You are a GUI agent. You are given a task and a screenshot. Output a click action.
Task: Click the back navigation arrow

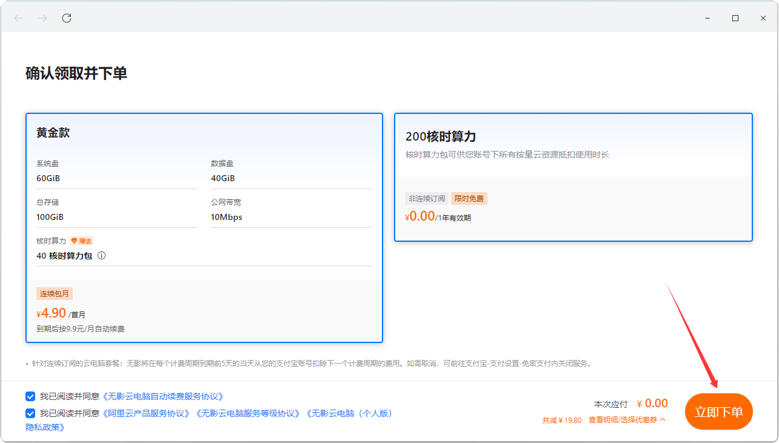[x=18, y=18]
